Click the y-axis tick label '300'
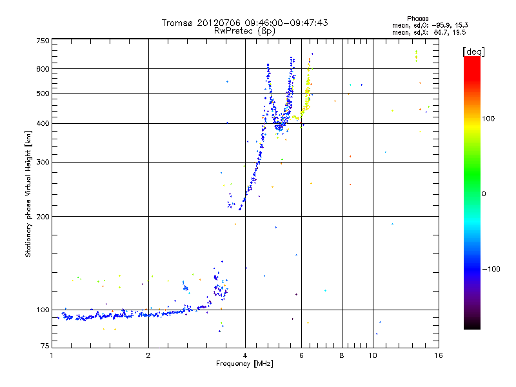This screenshot has width=516, height=387. [x=43, y=163]
